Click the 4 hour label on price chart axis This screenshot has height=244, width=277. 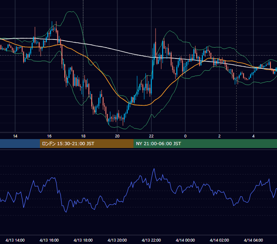(x=253, y=136)
